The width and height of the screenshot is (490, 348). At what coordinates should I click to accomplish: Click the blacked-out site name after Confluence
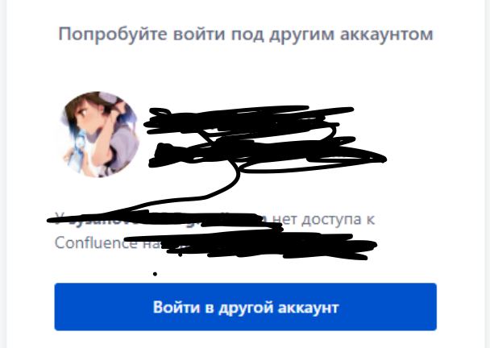coord(250,245)
